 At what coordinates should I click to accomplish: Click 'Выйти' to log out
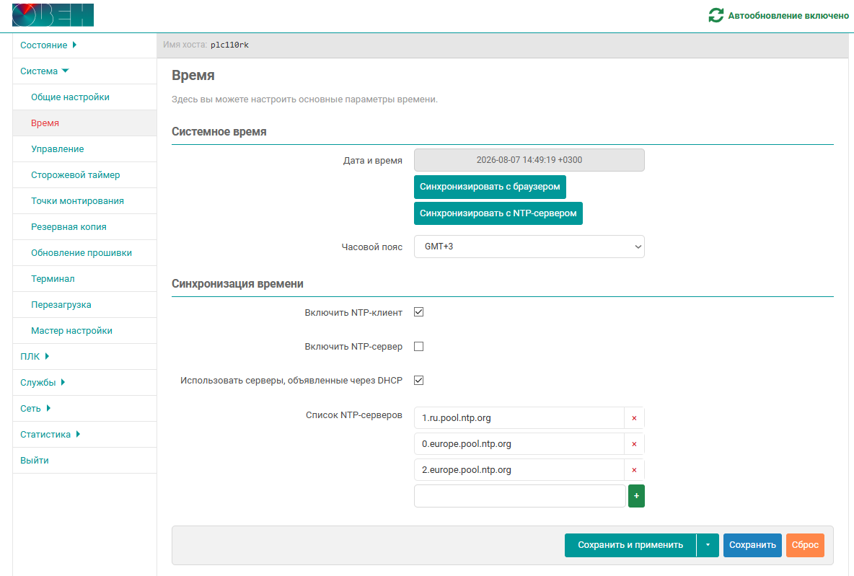point(35,461)
